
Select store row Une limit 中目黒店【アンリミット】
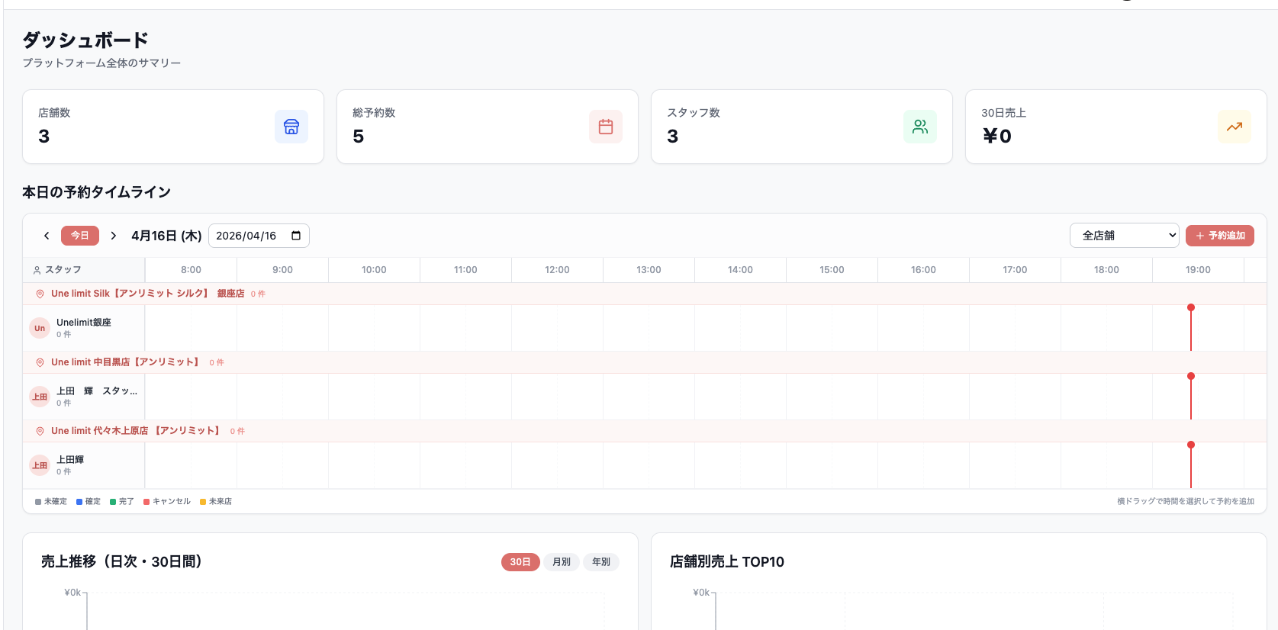tap(645, 362)
